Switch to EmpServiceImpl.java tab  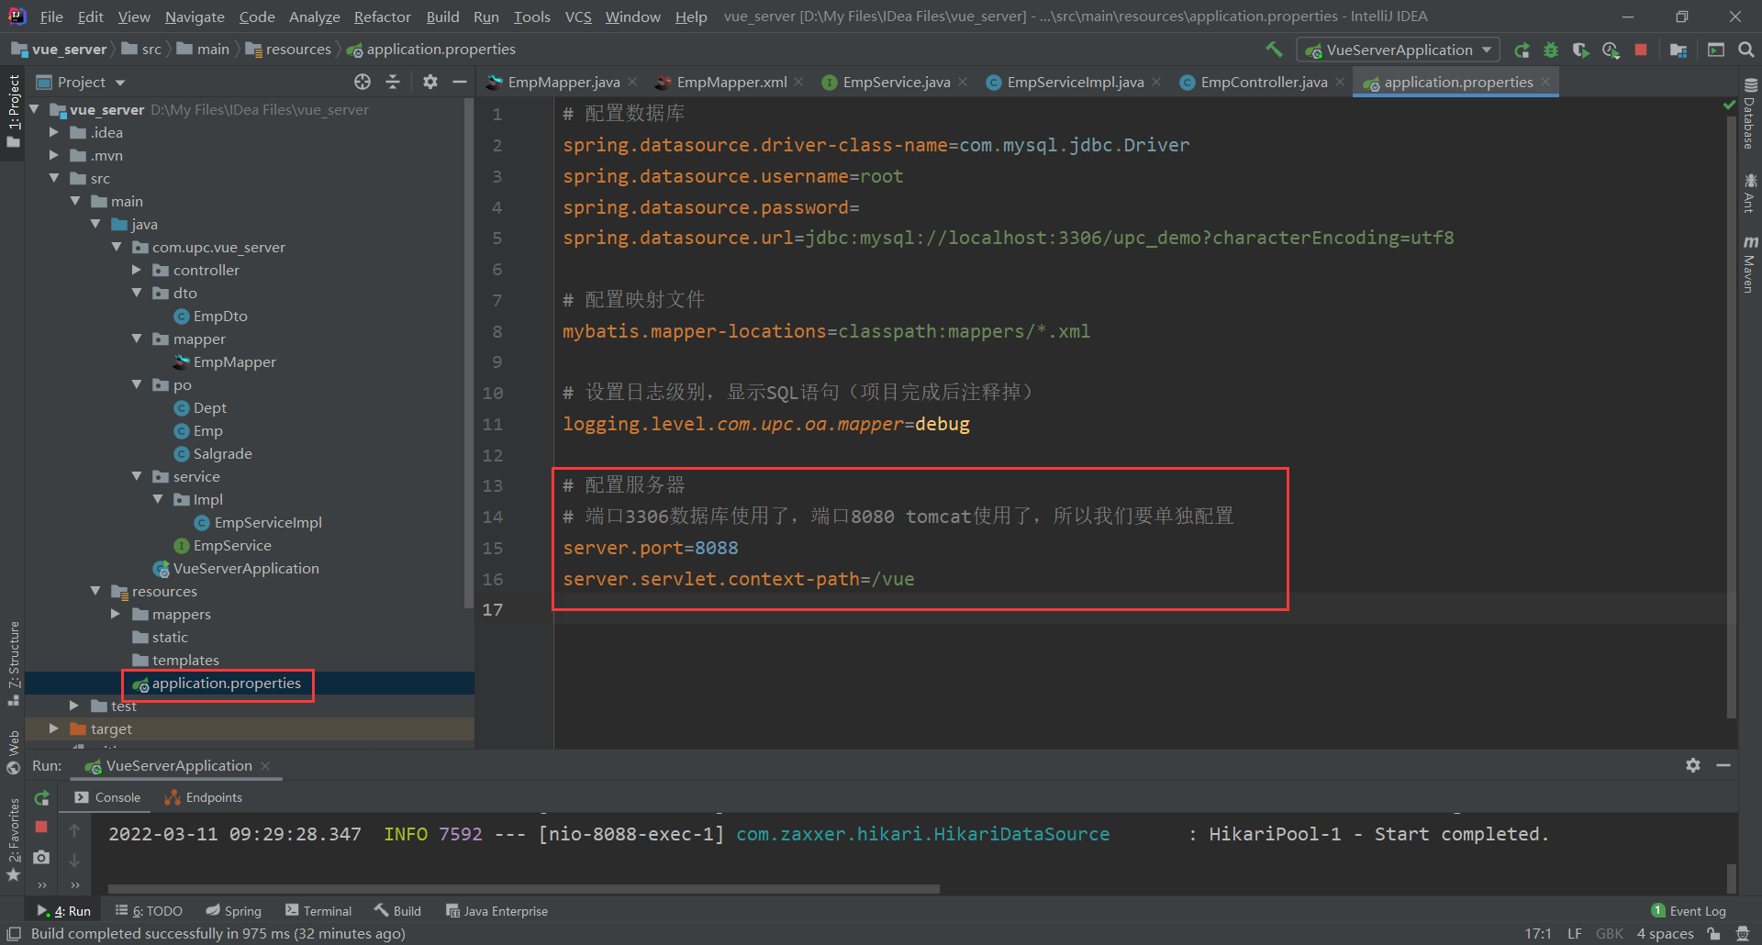tap(1075, 82)
